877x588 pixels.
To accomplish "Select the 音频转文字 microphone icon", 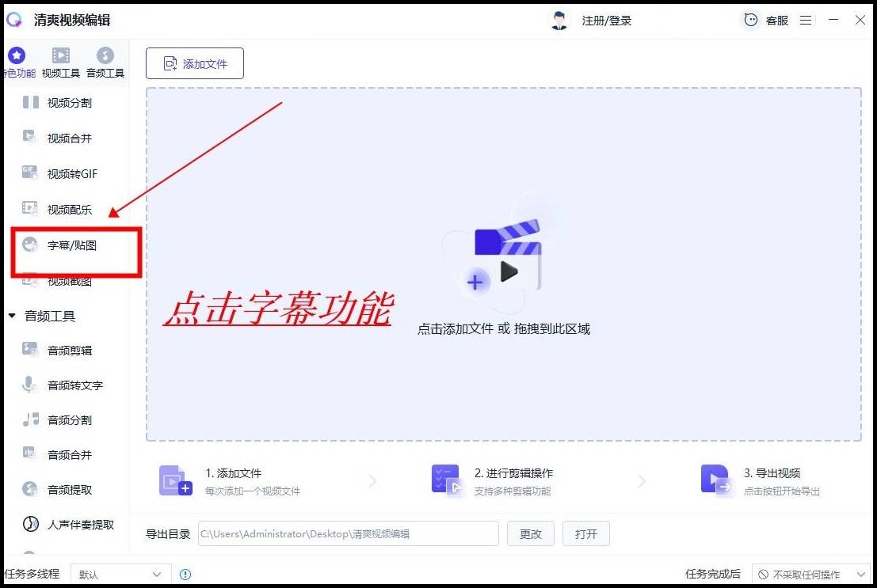I will (30, 385).
